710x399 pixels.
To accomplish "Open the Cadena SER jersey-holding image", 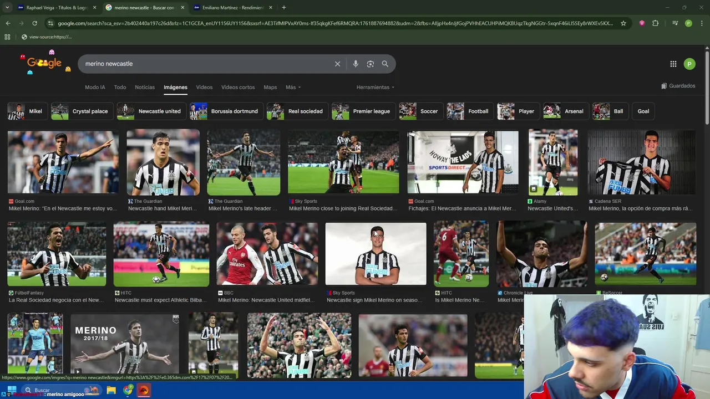I will 642,162.
